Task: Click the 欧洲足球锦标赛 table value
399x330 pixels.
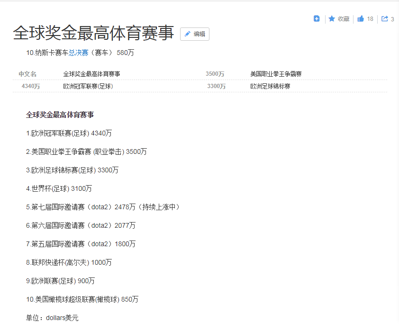Action: coord(270,86)
